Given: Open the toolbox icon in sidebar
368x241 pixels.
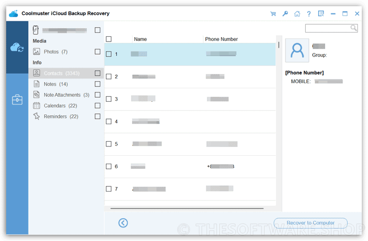Looking at the screenshot, I should 17,100.
